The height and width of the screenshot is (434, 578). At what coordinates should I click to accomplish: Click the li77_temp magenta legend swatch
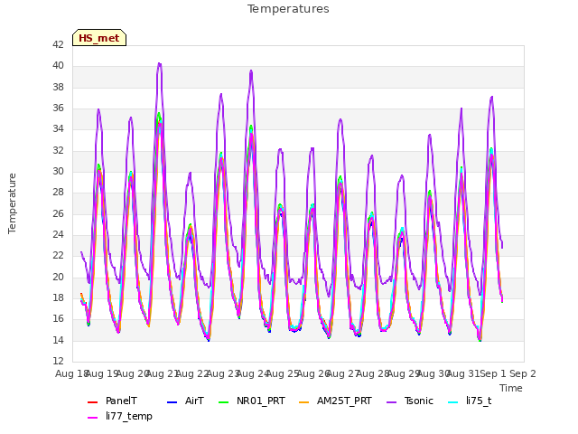pyautogui.click(x=92, y=418)
